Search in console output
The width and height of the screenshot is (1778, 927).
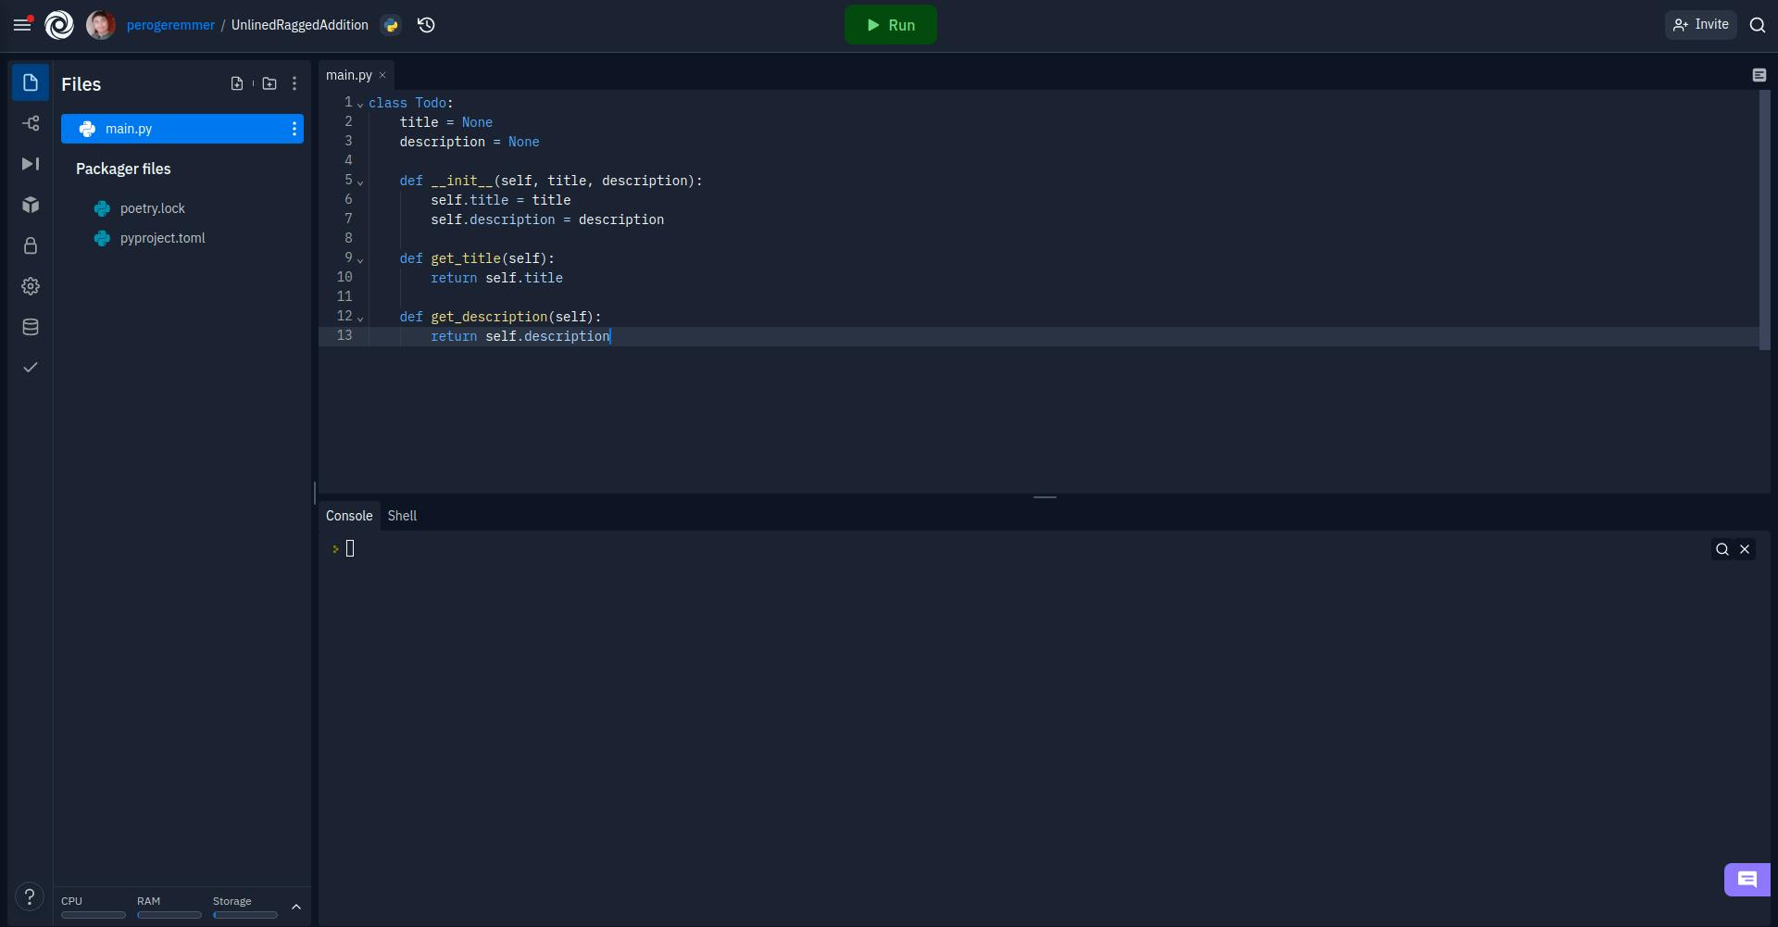[1722, 549]
